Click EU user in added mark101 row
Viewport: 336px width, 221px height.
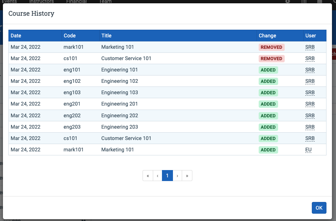[309, 150]
